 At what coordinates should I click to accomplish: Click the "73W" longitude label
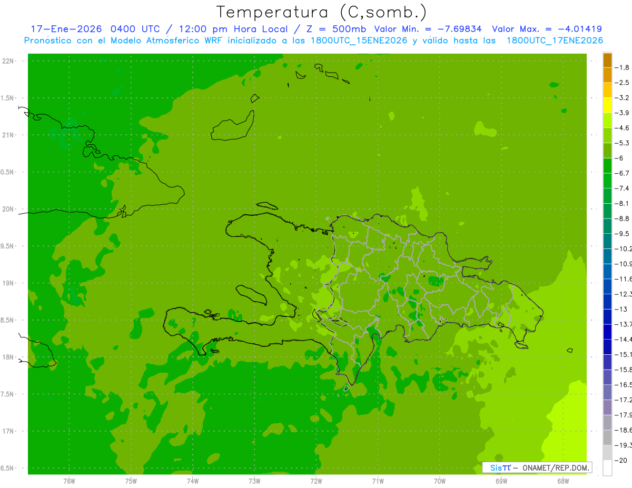(x=254, y=481)
